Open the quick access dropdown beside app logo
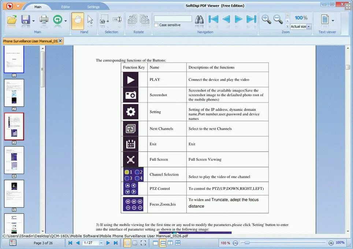The height and width of the screenshot is (249, 353). pos(18,6)
